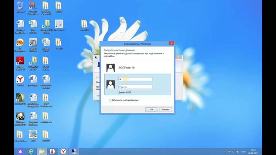
Task: Open the Yandex 'Я' taskbar icon
Action: point(53,152)
